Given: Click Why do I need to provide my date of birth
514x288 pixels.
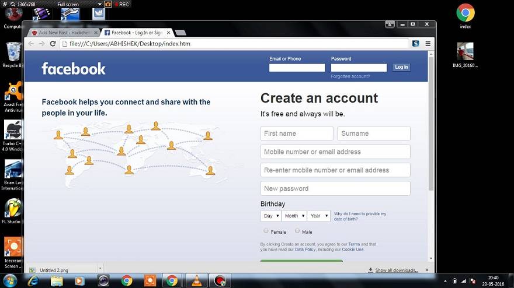Looking at the screenshot, I should tap(360, 216).
